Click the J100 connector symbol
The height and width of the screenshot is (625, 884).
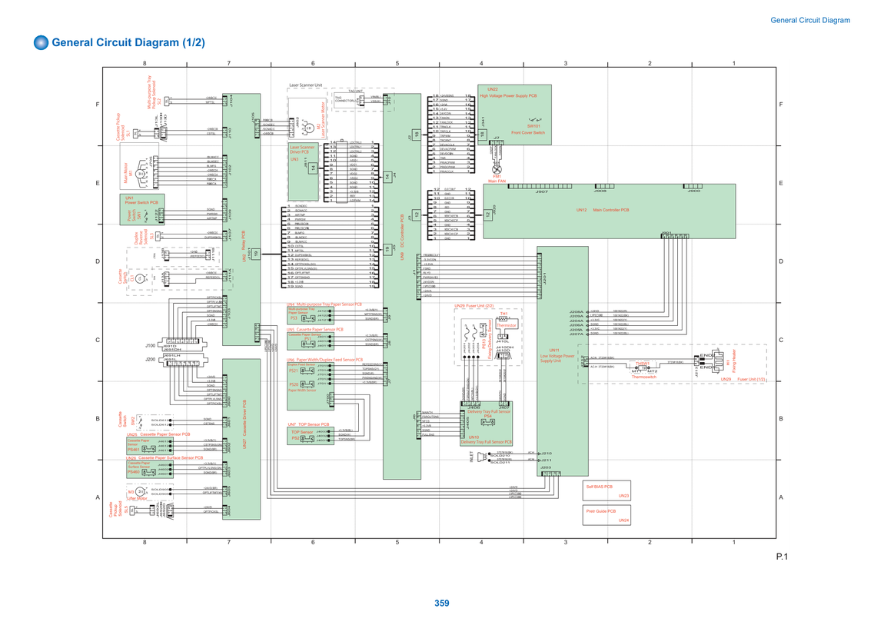(183, 343)
